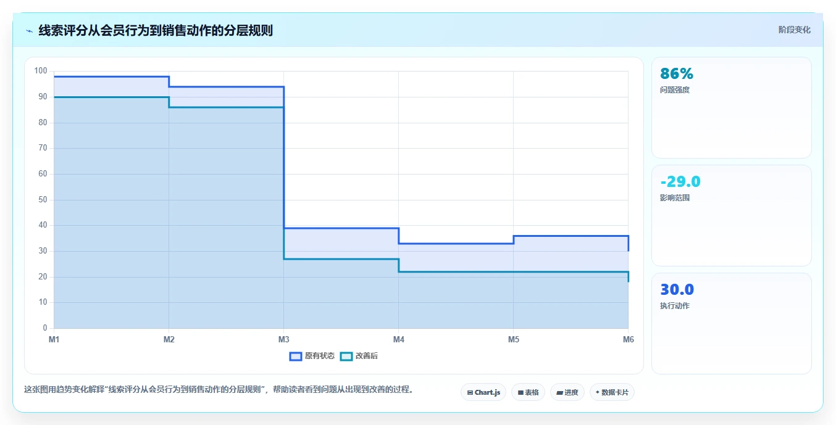Click the 影响范围 label
The image size is (836, 425).
tap(675, 198)
